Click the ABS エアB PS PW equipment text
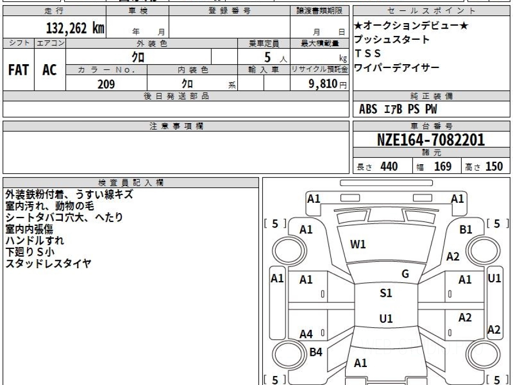Viewport: 513px width, 385px height. pyautogui.click(x=398, y=110)
